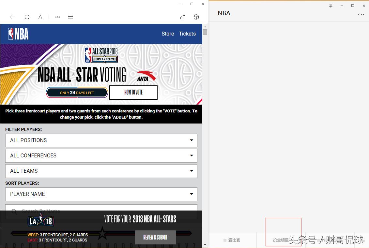Click the 'VOTE FOR YOUR 2018 NBA ALL-STARS' heading
The height and width of the screenshot is (248, 369).
pyautogui.click(x=140, y=219)
